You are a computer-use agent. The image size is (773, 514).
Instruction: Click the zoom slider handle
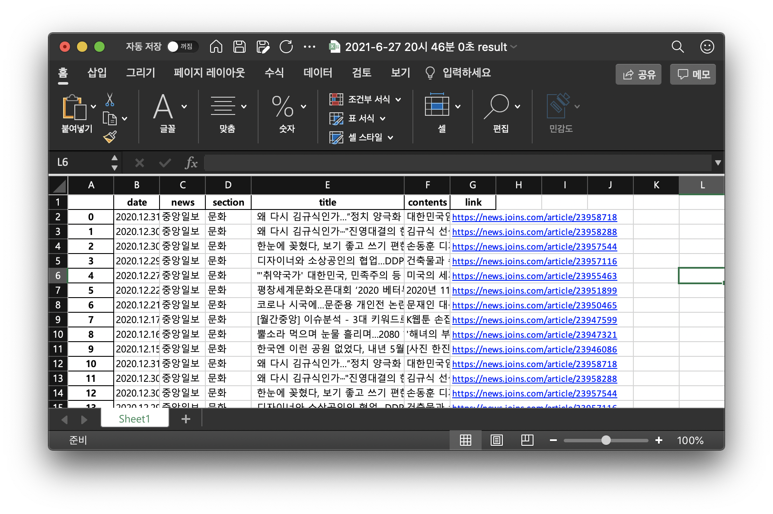coord(606,440)
